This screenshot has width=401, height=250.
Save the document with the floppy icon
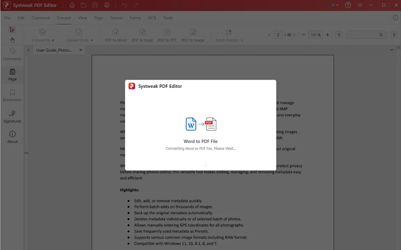click(x=95, y=5)
